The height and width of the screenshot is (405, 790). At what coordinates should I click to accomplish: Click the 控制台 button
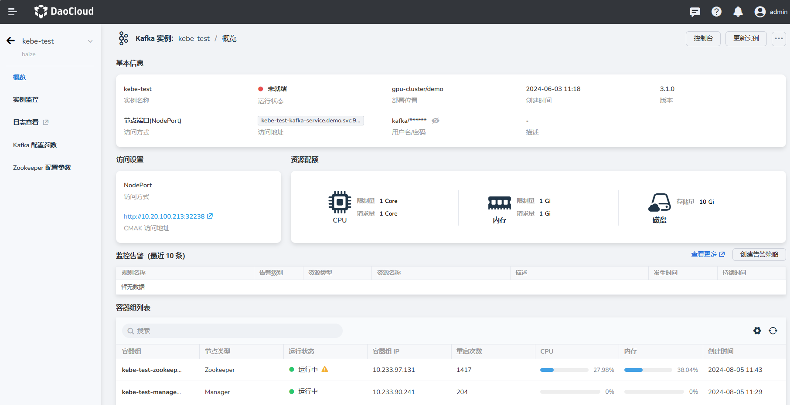703,38
